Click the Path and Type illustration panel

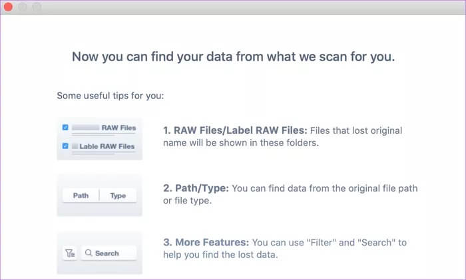click(x=100, y=196)
